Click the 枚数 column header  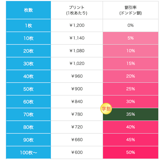click(x=28, y=10)
